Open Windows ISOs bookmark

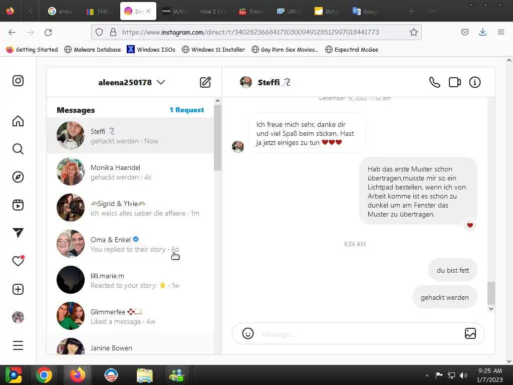151,50
